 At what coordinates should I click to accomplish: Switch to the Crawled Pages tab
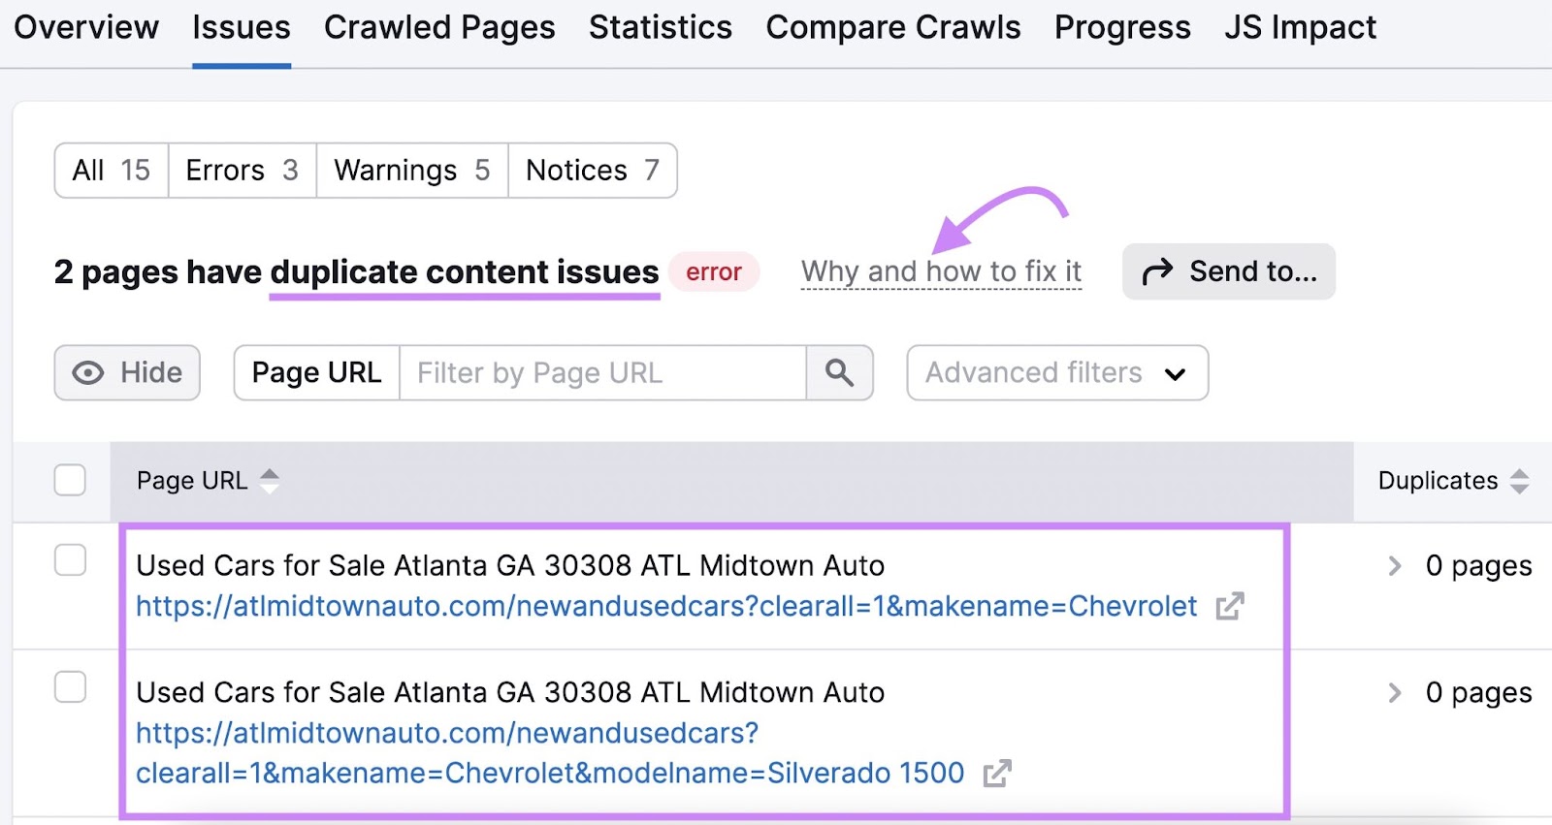click(439, 27)
